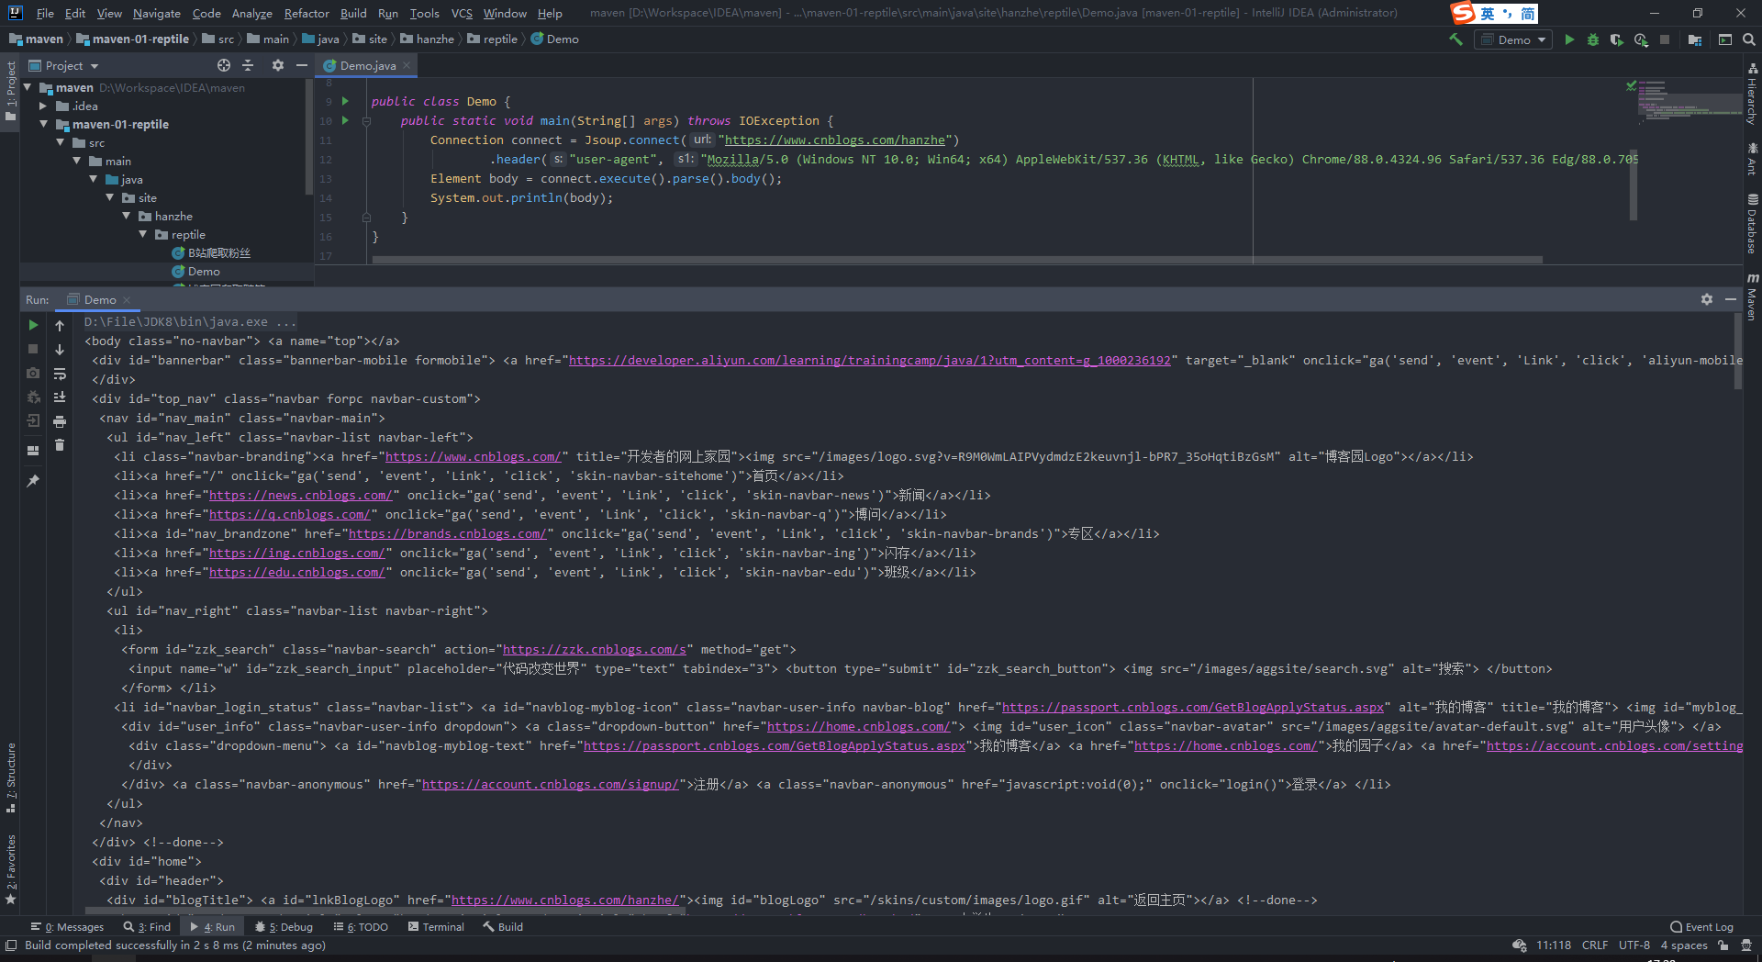Open Run panel settings gear
This screenshot has width=1762, height=962.
[x=1707, y=299]
